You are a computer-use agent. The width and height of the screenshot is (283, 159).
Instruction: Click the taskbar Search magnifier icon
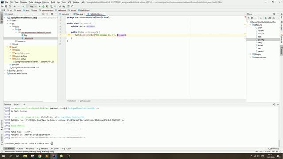11,156
